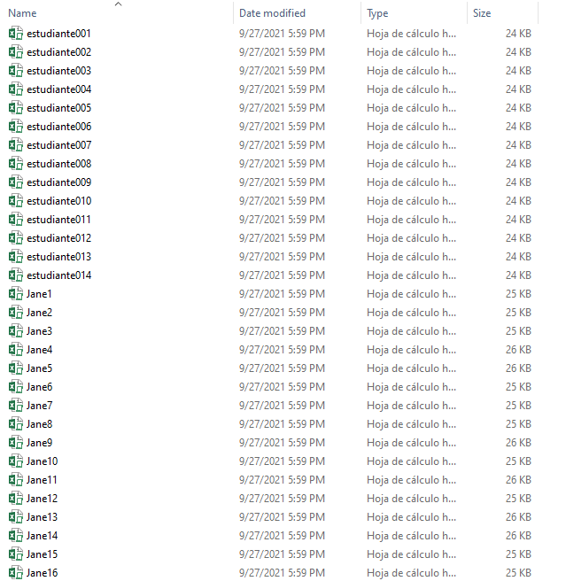This screenshot has width=566, height=581.
Task: Select file name estudiante006
Action: pyautogui.click(x=59, y=127)
